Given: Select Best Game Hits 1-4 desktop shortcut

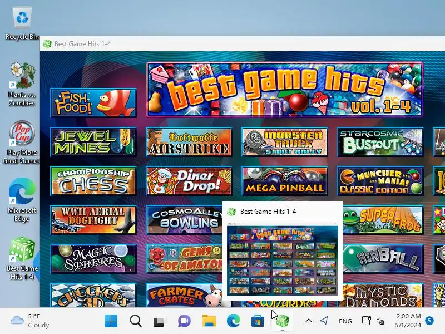Looking at the screenshot, I should pyautogui.click(x=22, y=258).
